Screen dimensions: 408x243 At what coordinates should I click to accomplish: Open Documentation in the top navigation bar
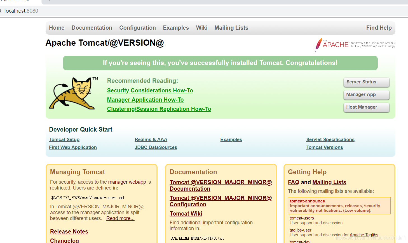tap(92, 28)
